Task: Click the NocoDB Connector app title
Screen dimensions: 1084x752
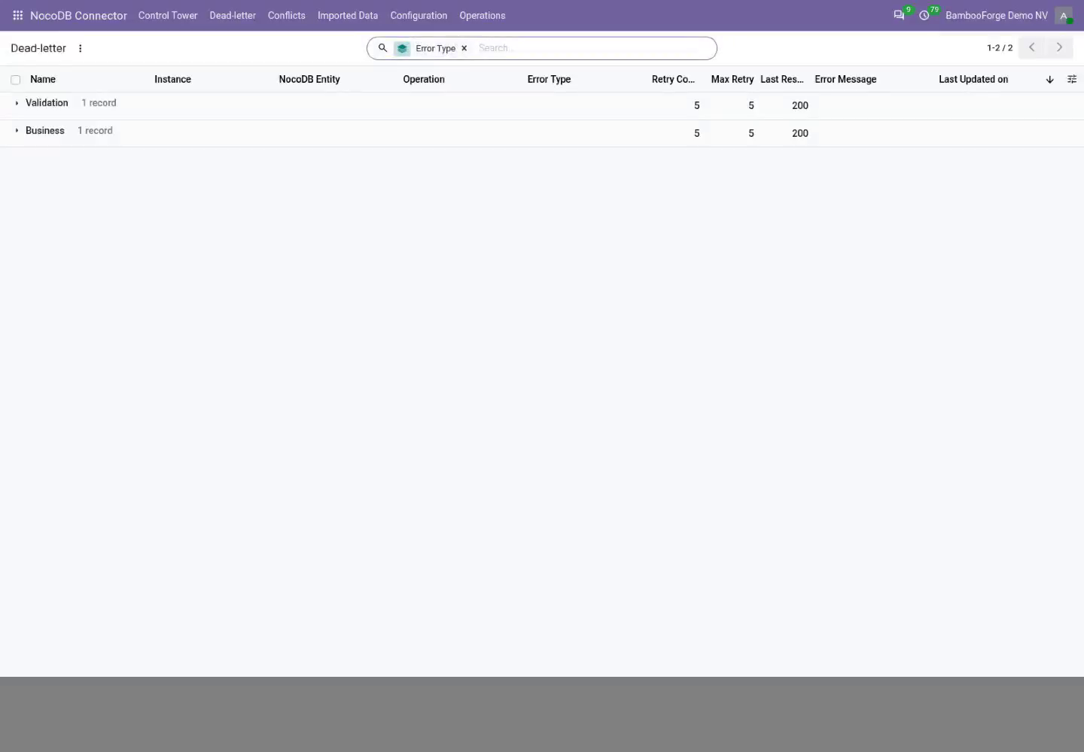Action: (78, 15)
